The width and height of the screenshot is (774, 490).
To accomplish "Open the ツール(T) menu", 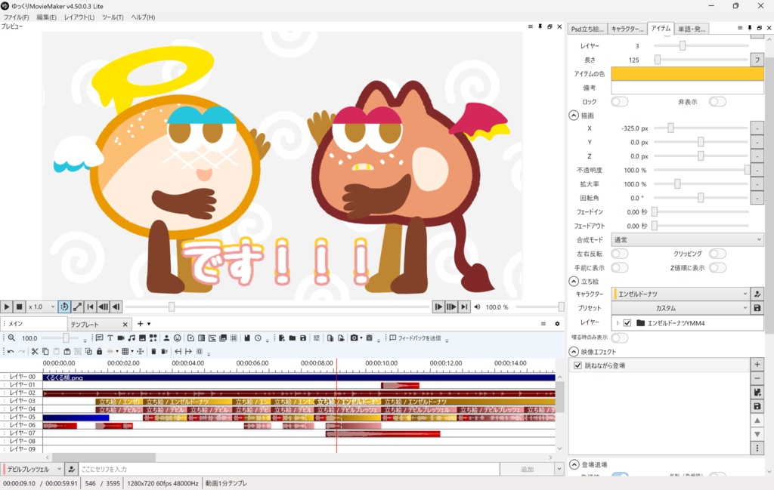I will click(x=113, y=17).
